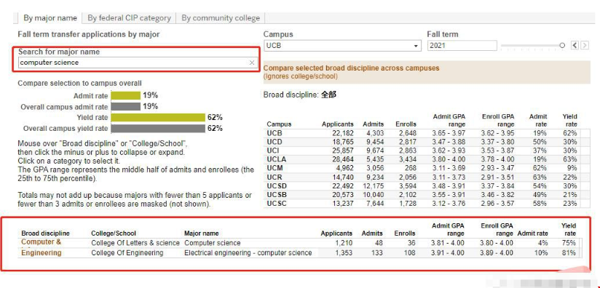This screenshot has width=600, height=288.
Task: Select the UCSB campus row
Action: coord(422,195)
